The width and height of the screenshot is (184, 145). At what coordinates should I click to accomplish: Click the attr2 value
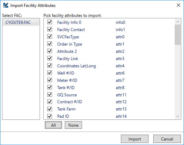pos(120,51)
